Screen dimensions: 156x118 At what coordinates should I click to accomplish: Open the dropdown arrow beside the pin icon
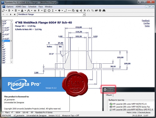pos(42,10)
